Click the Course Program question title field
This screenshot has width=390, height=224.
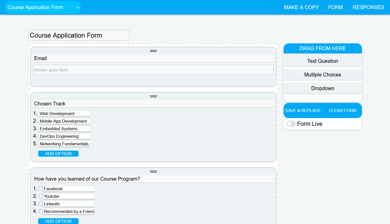click(153, 179)
